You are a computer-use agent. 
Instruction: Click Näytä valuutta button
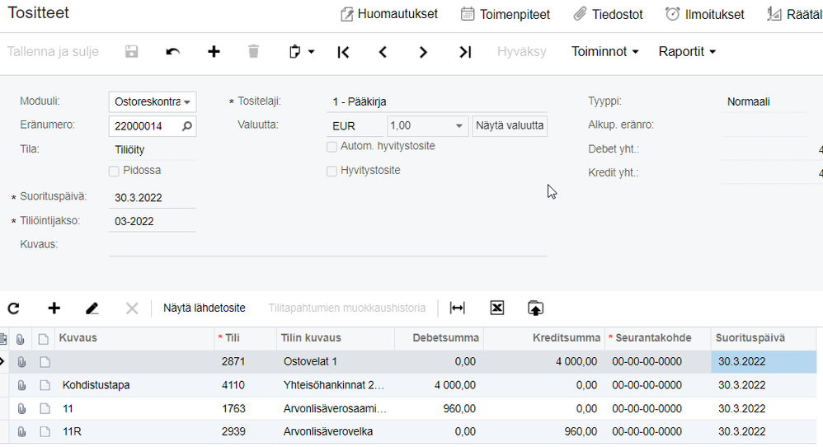(x=509, y=126)
